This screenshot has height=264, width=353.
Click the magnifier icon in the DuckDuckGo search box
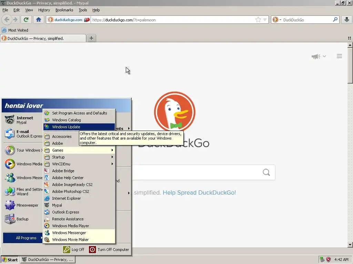266,173
